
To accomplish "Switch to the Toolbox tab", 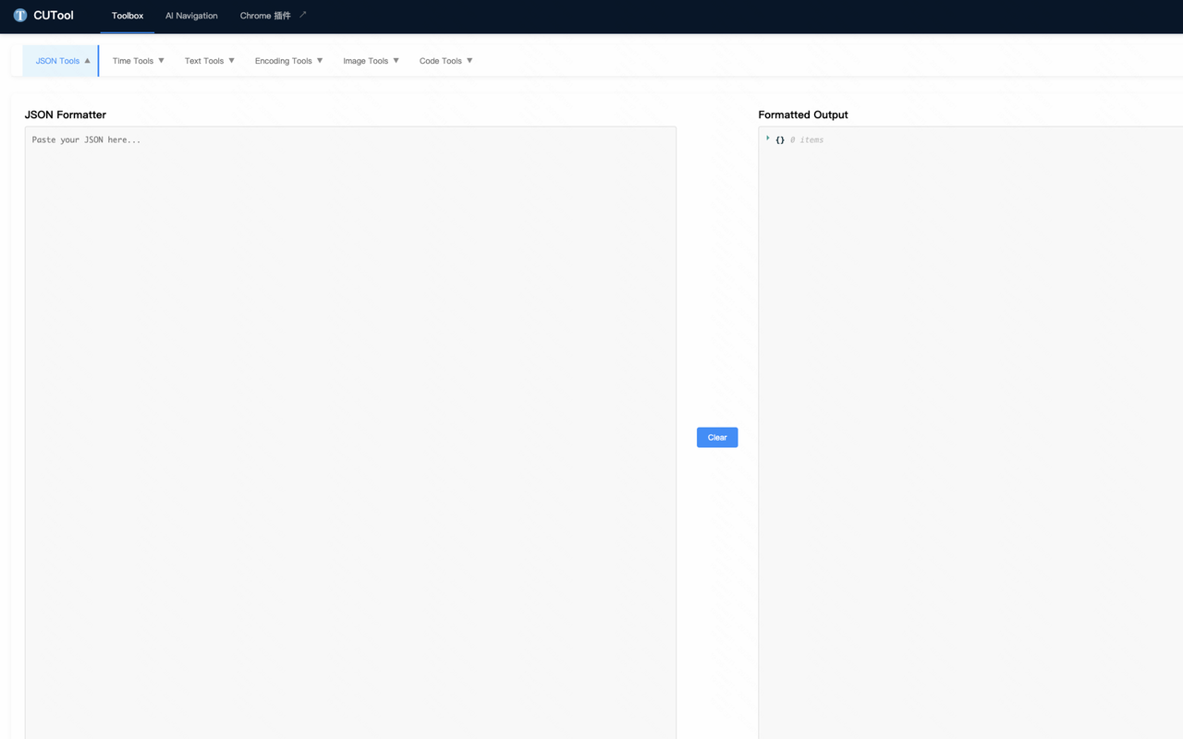I will click(128, 16).
